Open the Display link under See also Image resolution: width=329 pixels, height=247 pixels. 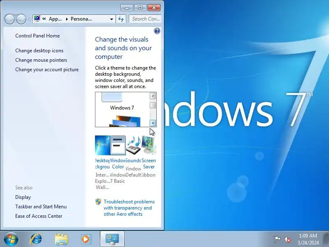click(23, 197)
